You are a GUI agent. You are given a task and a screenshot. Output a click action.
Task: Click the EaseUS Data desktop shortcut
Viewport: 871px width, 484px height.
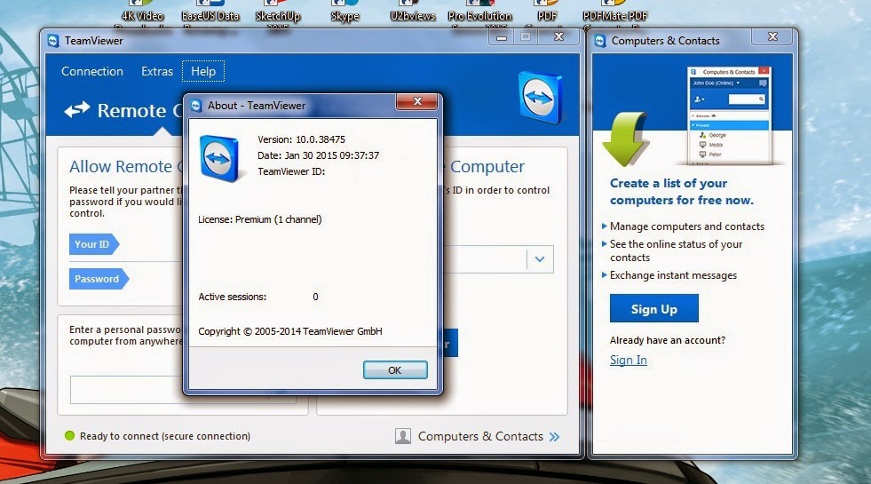point(210,14)
